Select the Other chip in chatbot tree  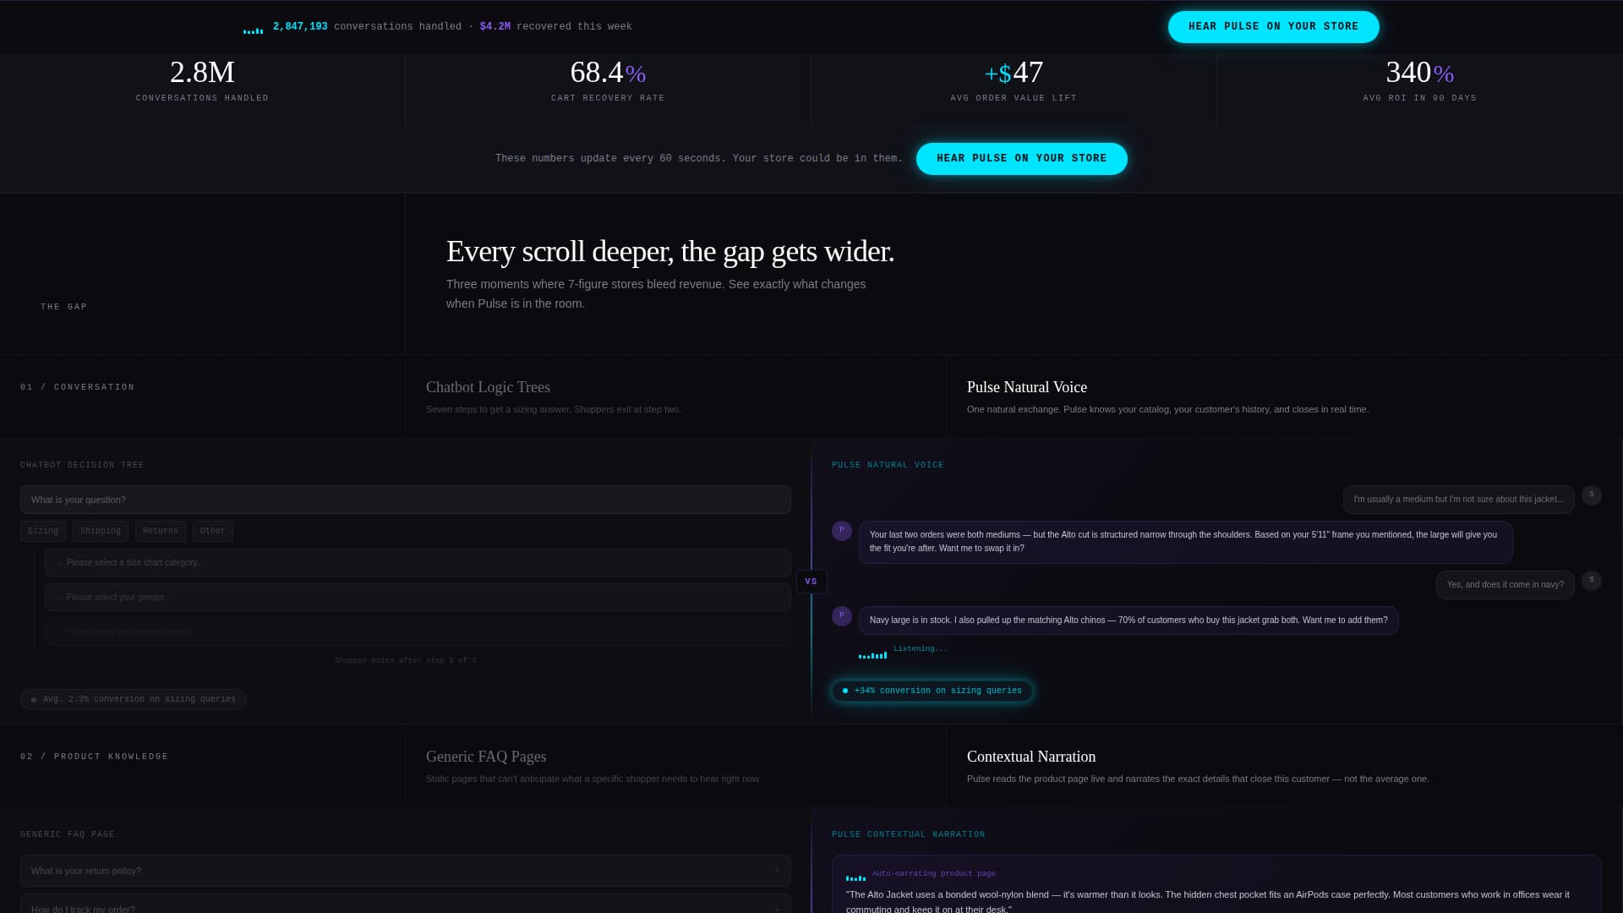[x=213, y=531]
